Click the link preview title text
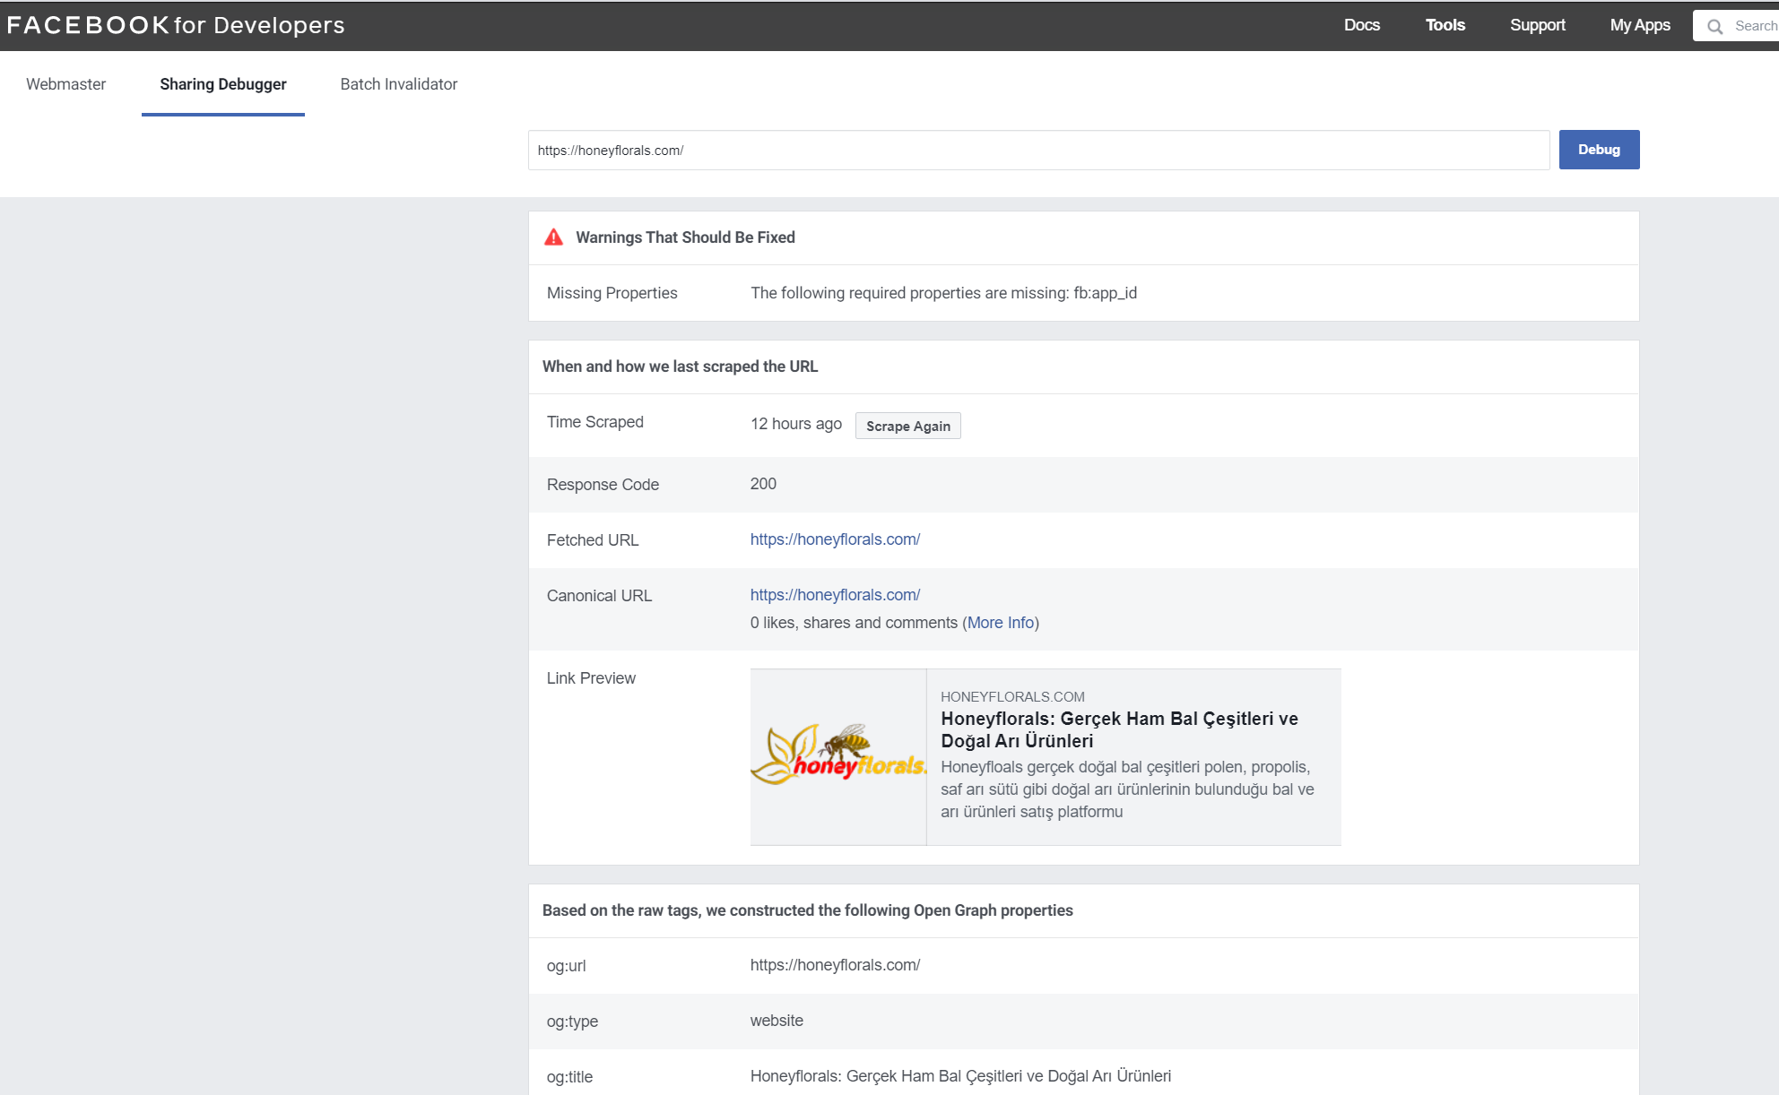The height and width of the screenshot is (1095, 1779). (x=1119, y=729)
